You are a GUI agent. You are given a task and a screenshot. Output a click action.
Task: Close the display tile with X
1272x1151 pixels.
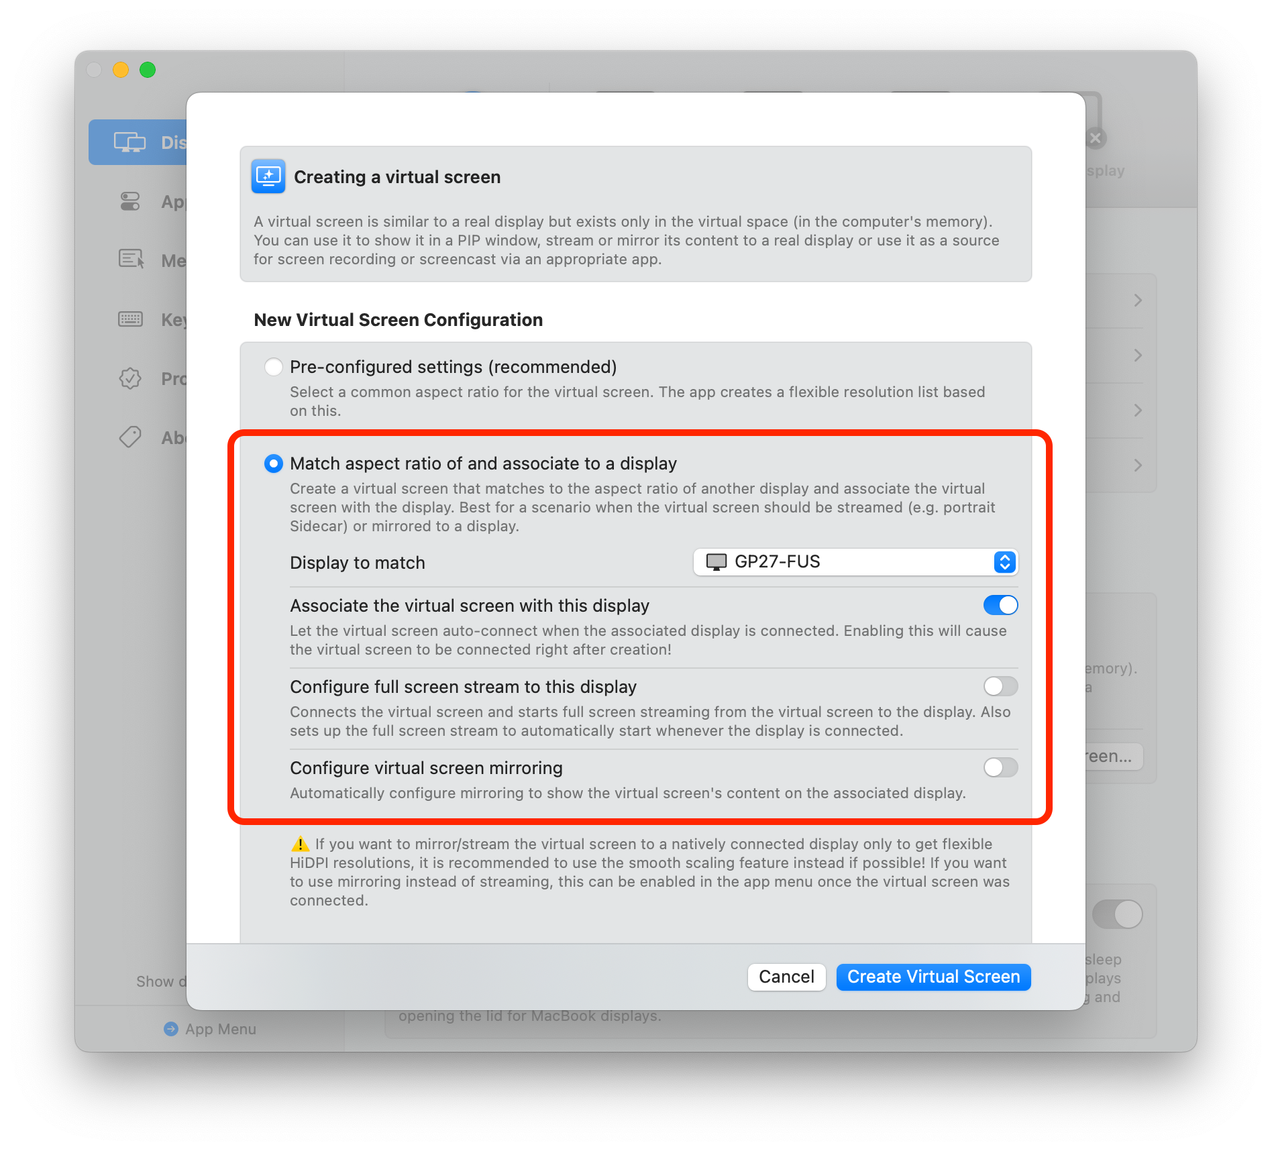click(1096, 138)
